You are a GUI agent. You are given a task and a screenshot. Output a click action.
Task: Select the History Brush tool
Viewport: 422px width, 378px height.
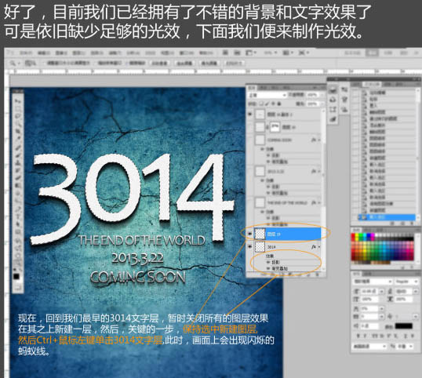point(18,171)
